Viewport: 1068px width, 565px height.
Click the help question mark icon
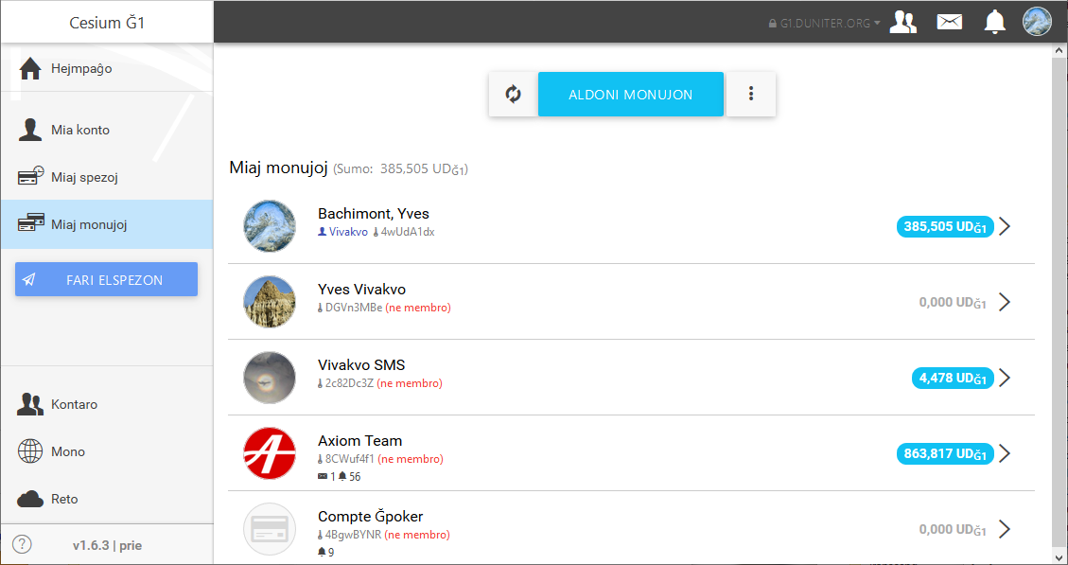(x=22, y=544)
